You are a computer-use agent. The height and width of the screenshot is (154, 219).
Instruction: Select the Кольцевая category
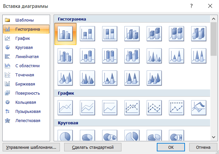(x=26, y=102)
